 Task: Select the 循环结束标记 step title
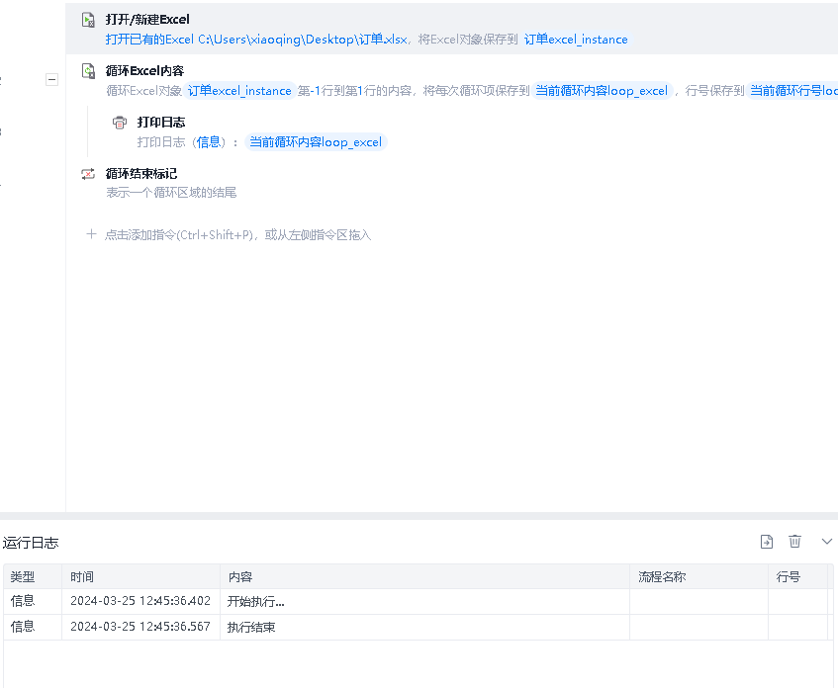point(141,174)
